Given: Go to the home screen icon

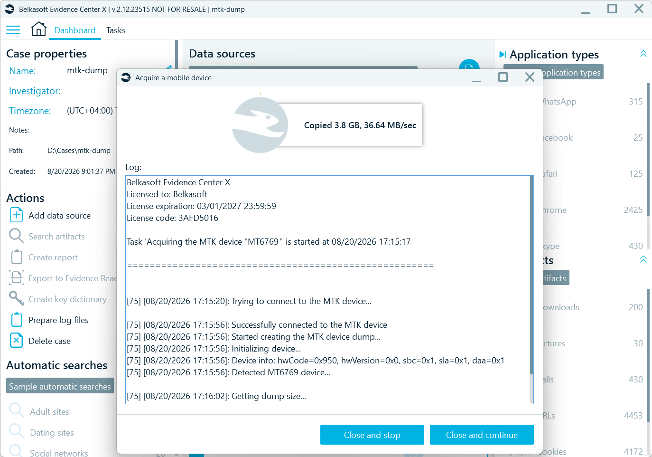Looking at the screenshot, I should (x=39, y=29).
